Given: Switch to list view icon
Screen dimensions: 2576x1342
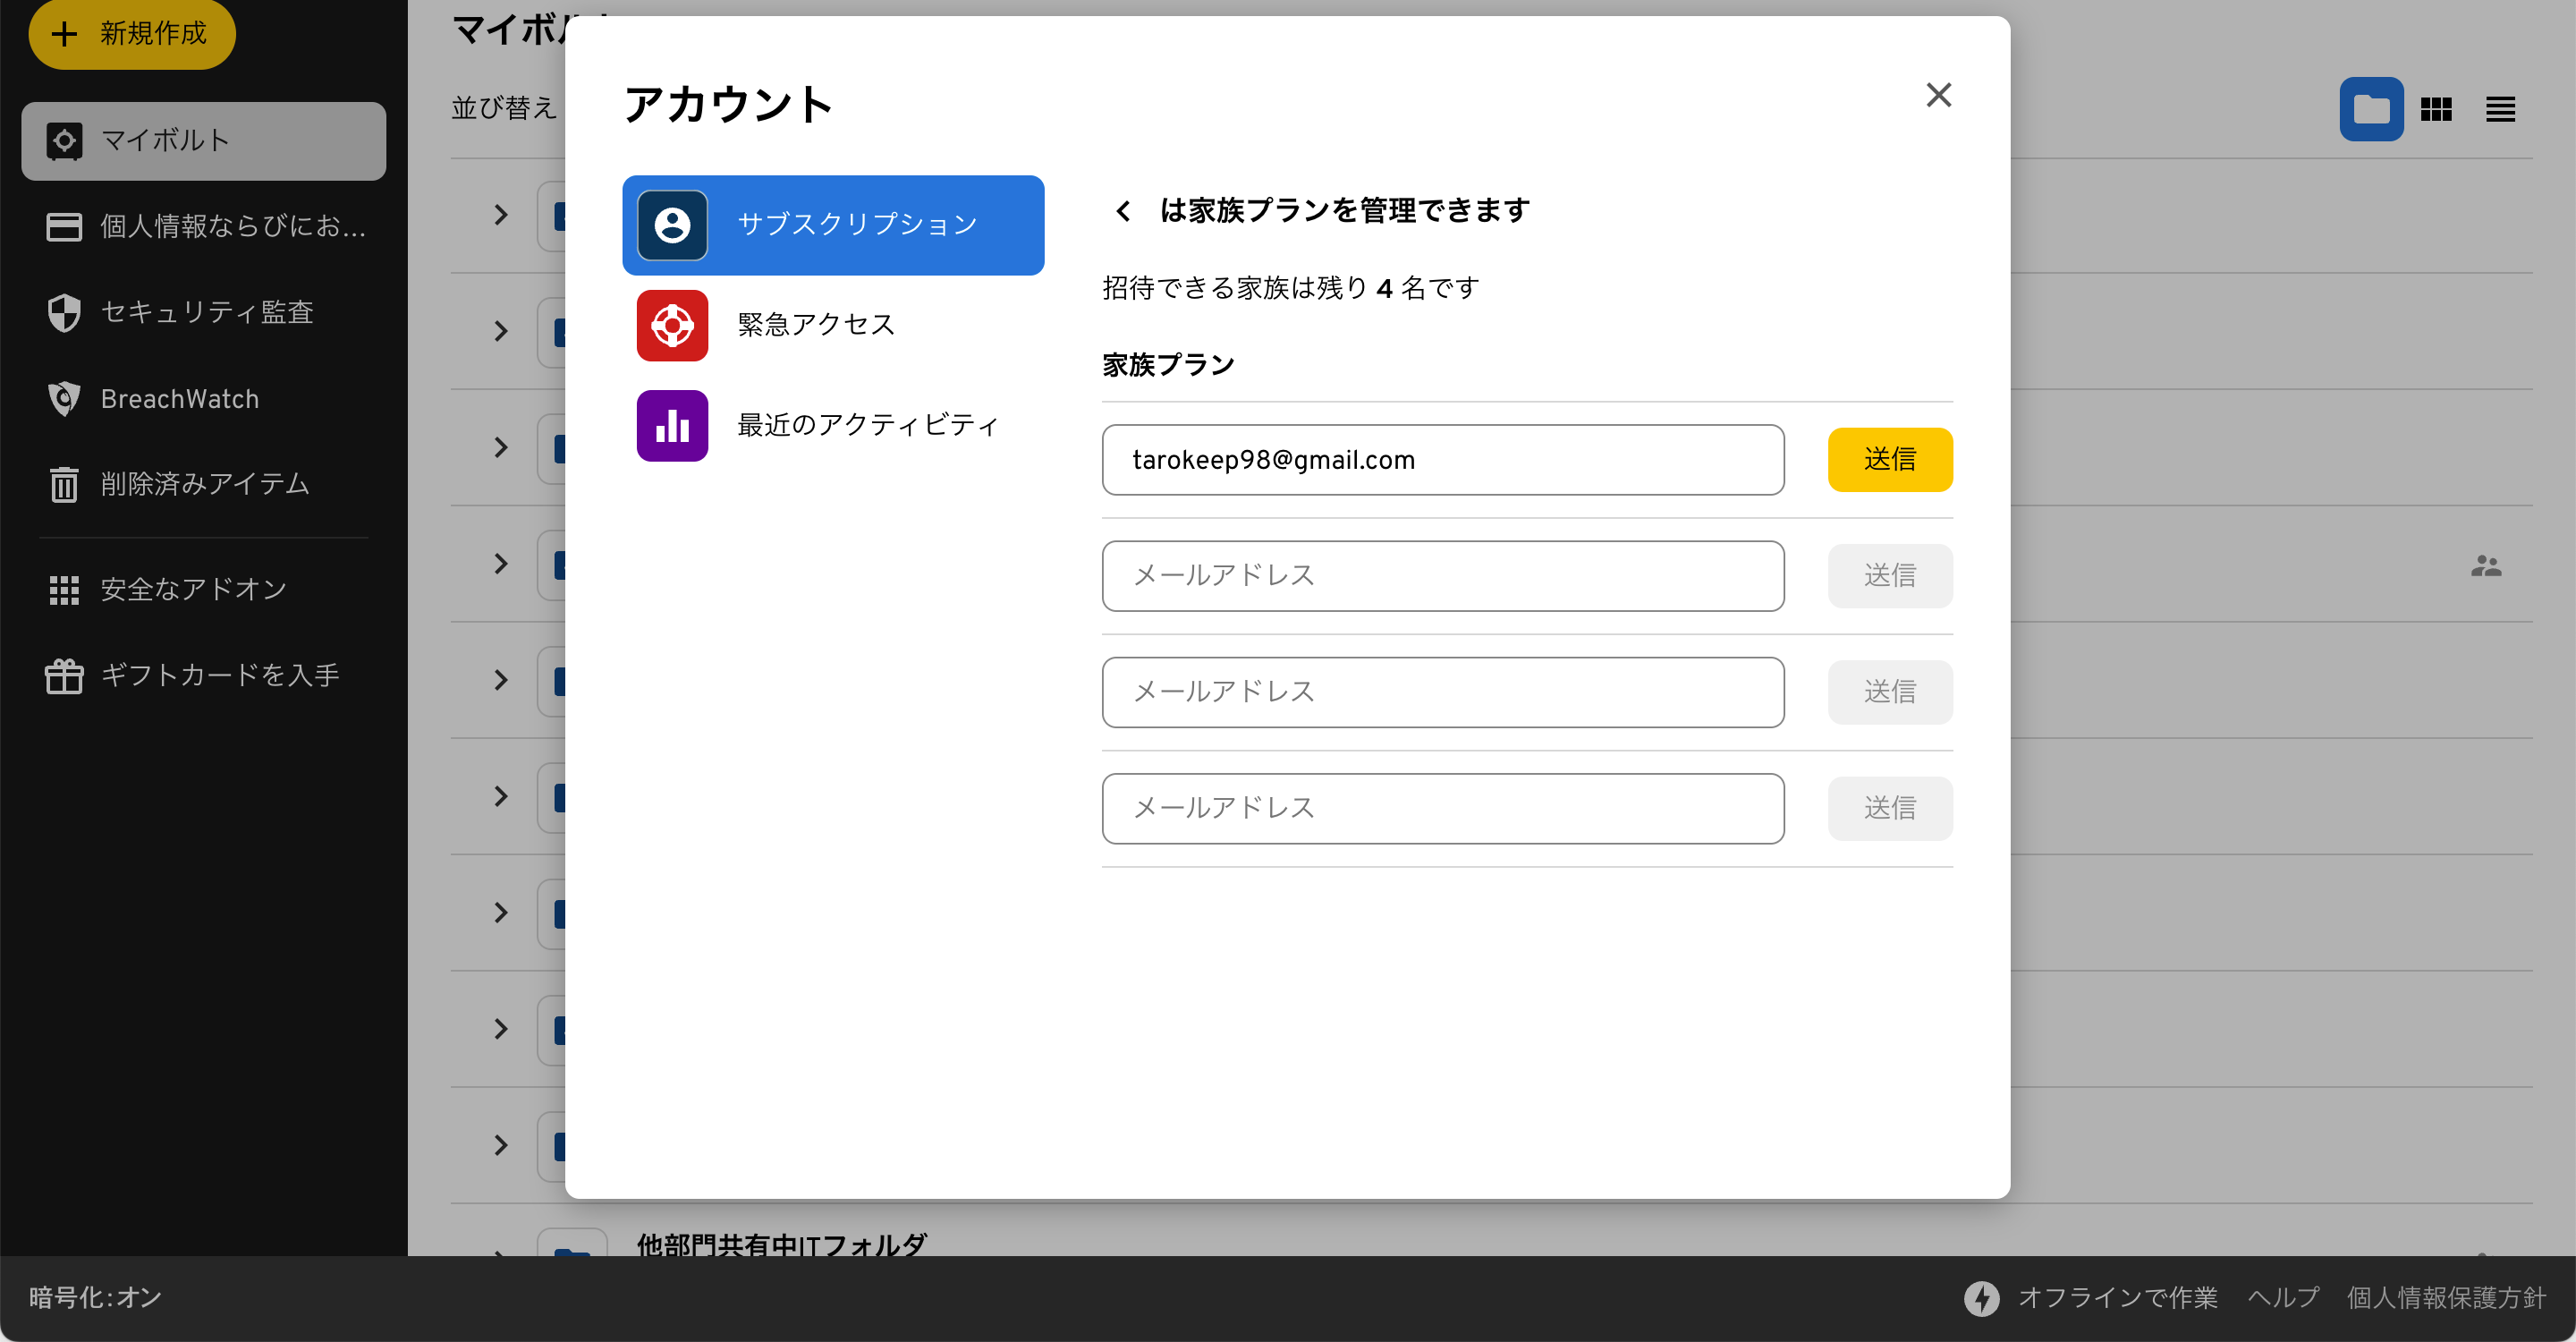Looking at the screenshot, I should coord(2500,109).
